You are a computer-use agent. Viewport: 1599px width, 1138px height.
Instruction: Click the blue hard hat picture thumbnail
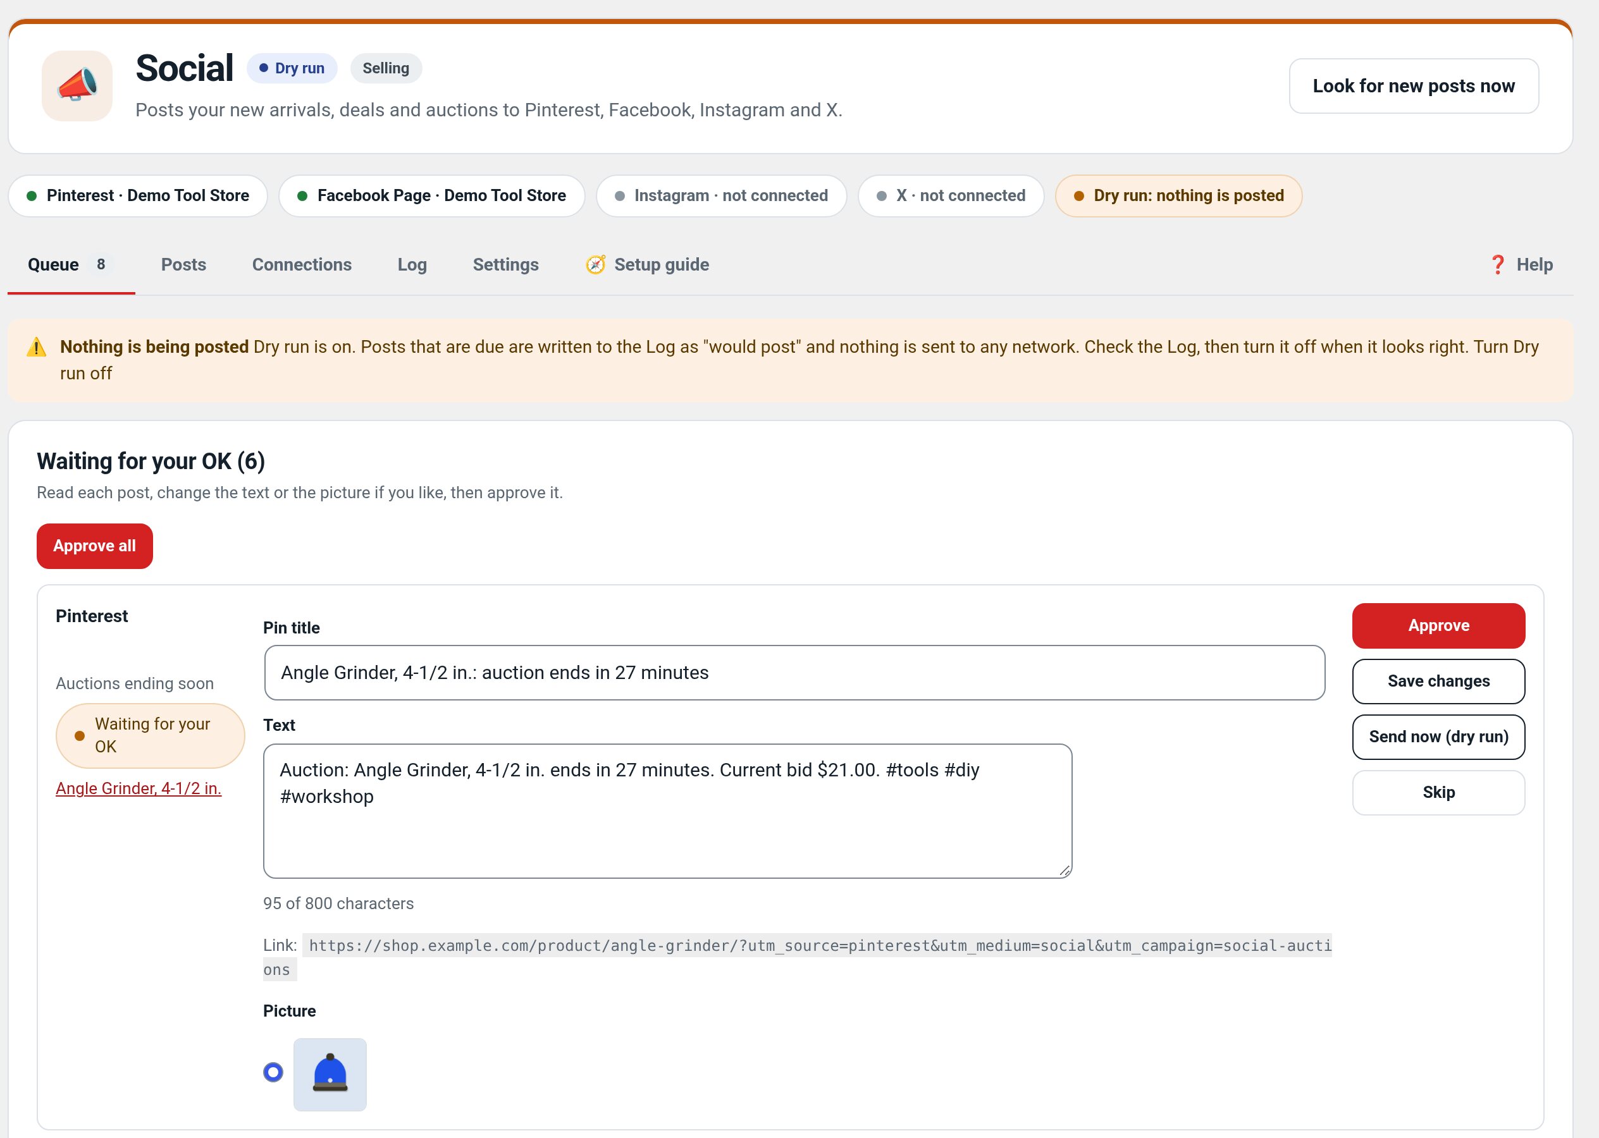click(330, 1074)
